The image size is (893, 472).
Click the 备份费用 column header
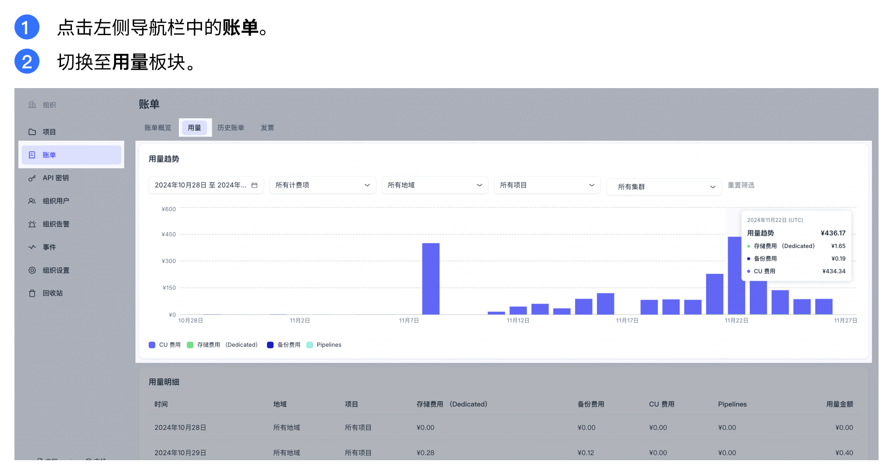pos(591,404)
